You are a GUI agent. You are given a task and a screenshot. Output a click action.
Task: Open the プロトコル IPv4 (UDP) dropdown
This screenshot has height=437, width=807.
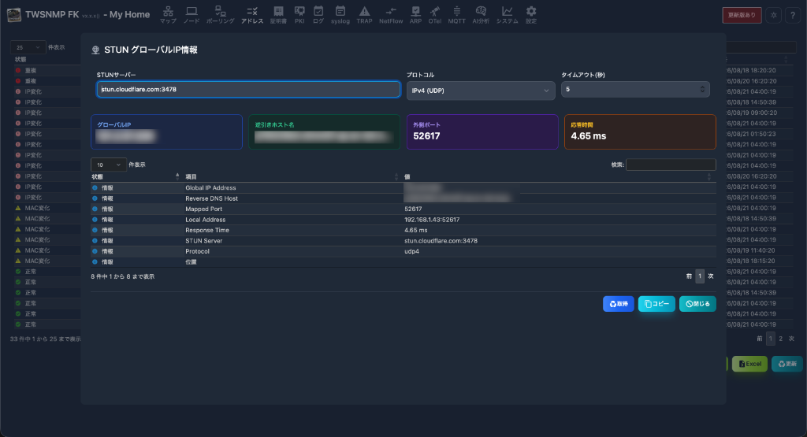pyautogui.click(x=481, y=91)
